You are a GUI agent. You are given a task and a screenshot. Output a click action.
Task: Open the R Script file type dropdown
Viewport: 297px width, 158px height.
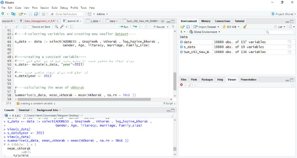point(169,103)
